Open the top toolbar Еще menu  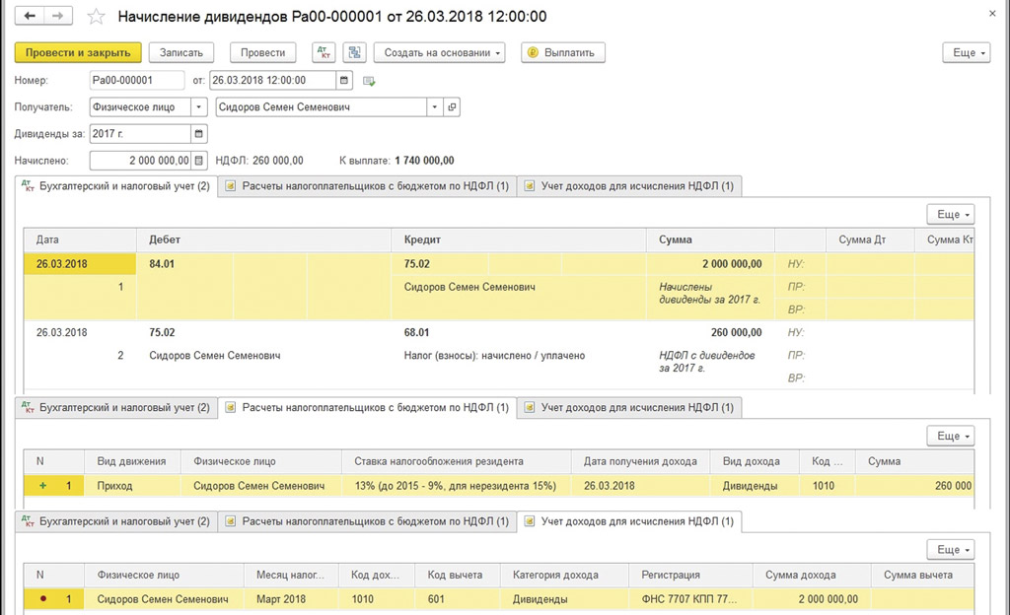(x=967, y=53)
